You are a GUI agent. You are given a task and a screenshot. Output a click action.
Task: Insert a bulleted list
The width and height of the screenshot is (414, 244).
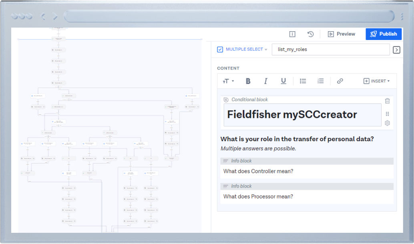pyautogui.click(x=303, y=81)
